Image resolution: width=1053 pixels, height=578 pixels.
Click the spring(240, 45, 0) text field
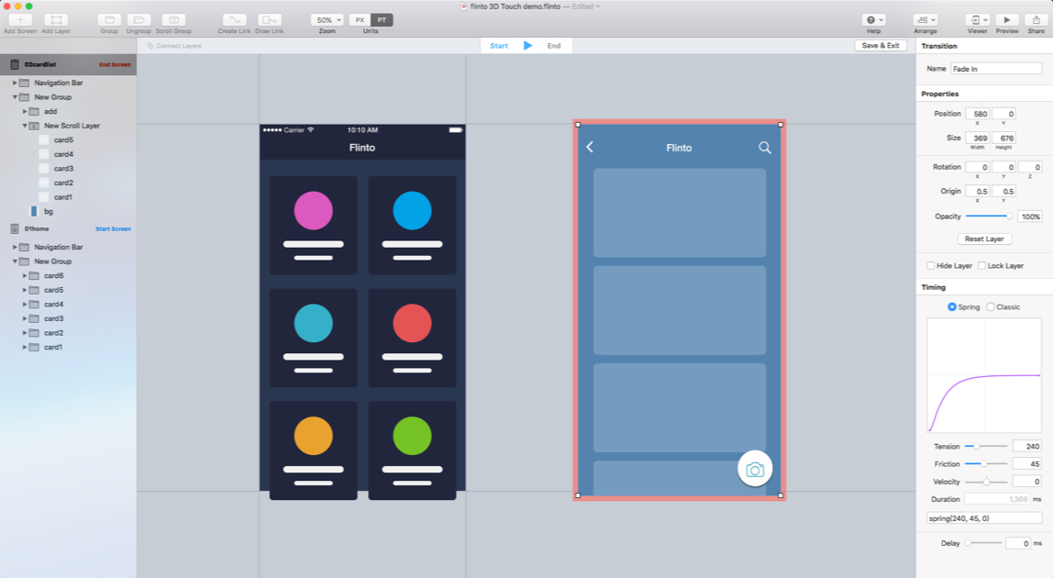(984, 518)
